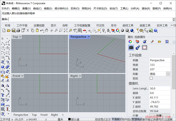
Task: Click the light bulb Hide objects icon
Action: [104, 30]
